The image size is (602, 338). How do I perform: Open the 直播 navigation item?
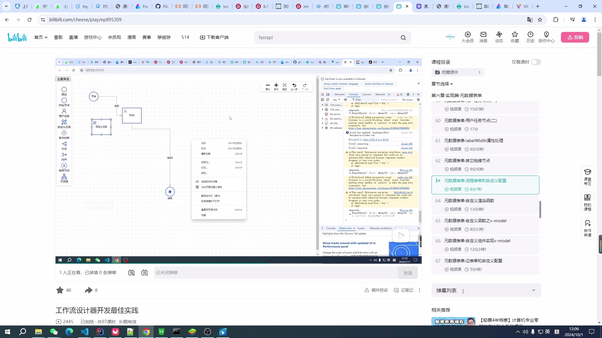pos(73,37)
